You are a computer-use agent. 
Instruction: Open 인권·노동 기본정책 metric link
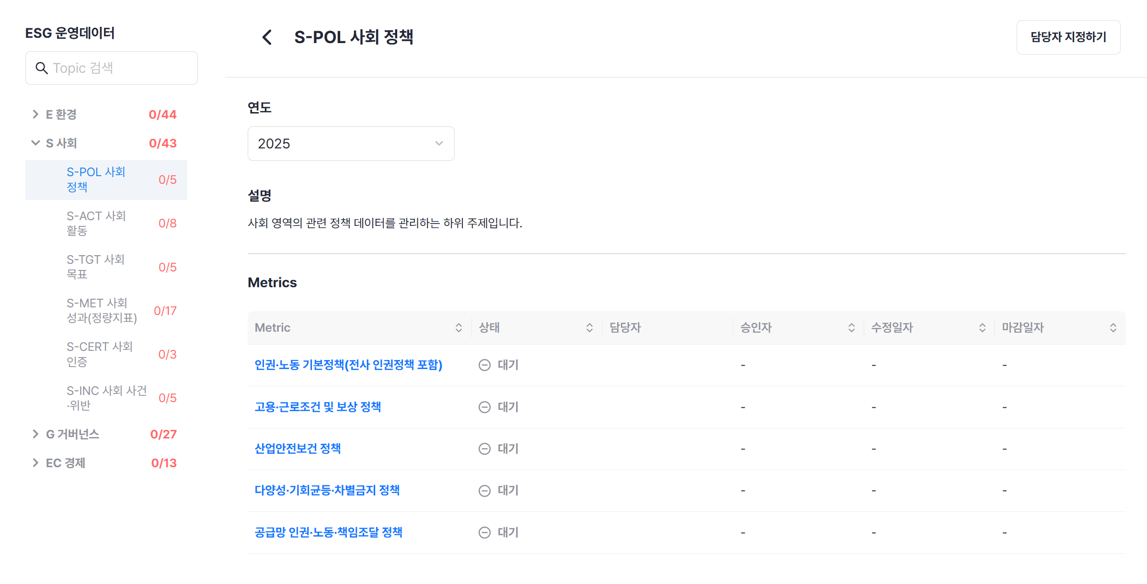[348, 365]
